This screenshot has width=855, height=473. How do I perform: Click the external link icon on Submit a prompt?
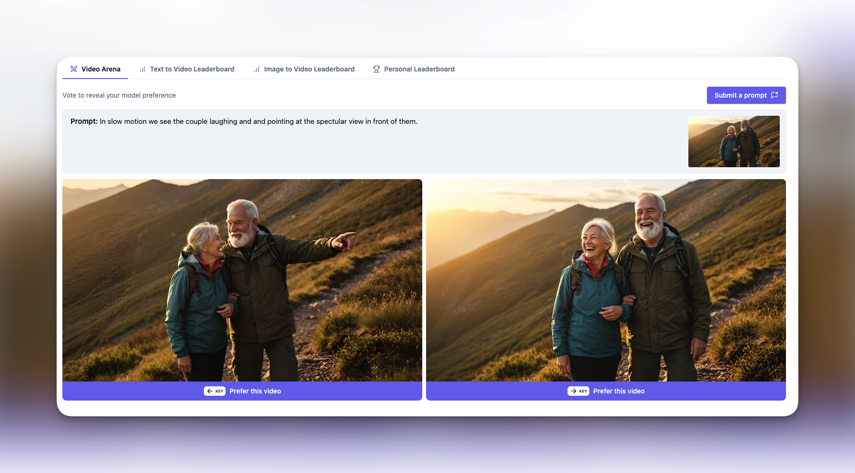pos(775,95)
